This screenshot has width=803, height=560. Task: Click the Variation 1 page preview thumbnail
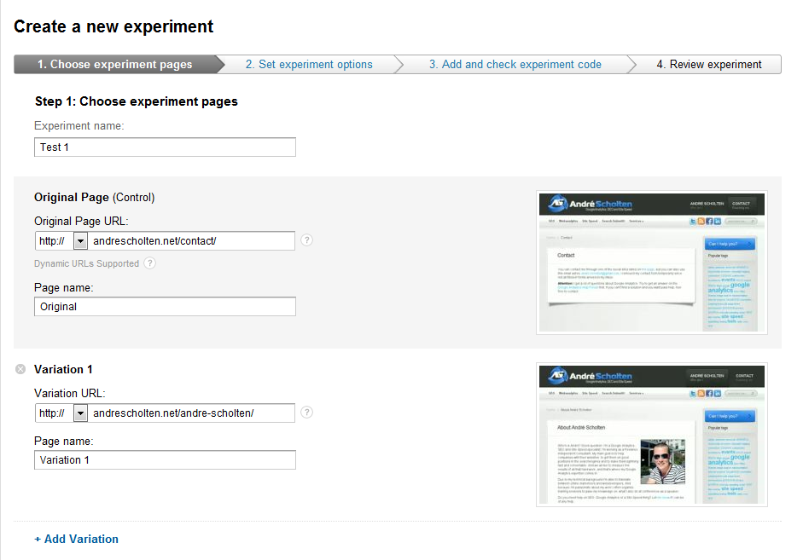(651, 435)
